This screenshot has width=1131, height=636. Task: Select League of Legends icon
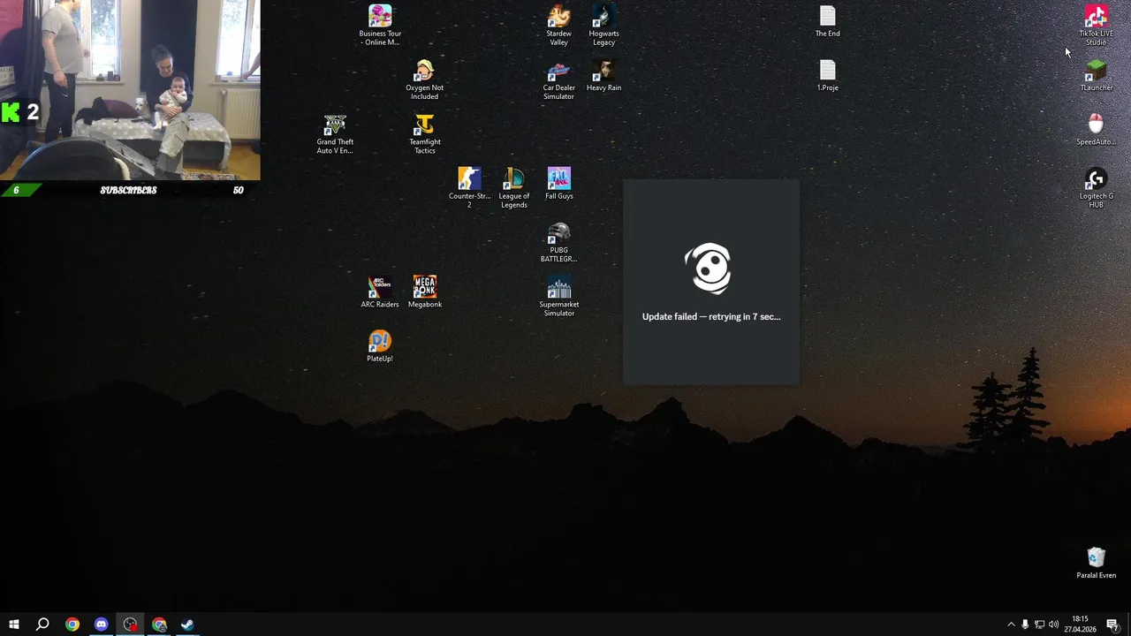514,187
